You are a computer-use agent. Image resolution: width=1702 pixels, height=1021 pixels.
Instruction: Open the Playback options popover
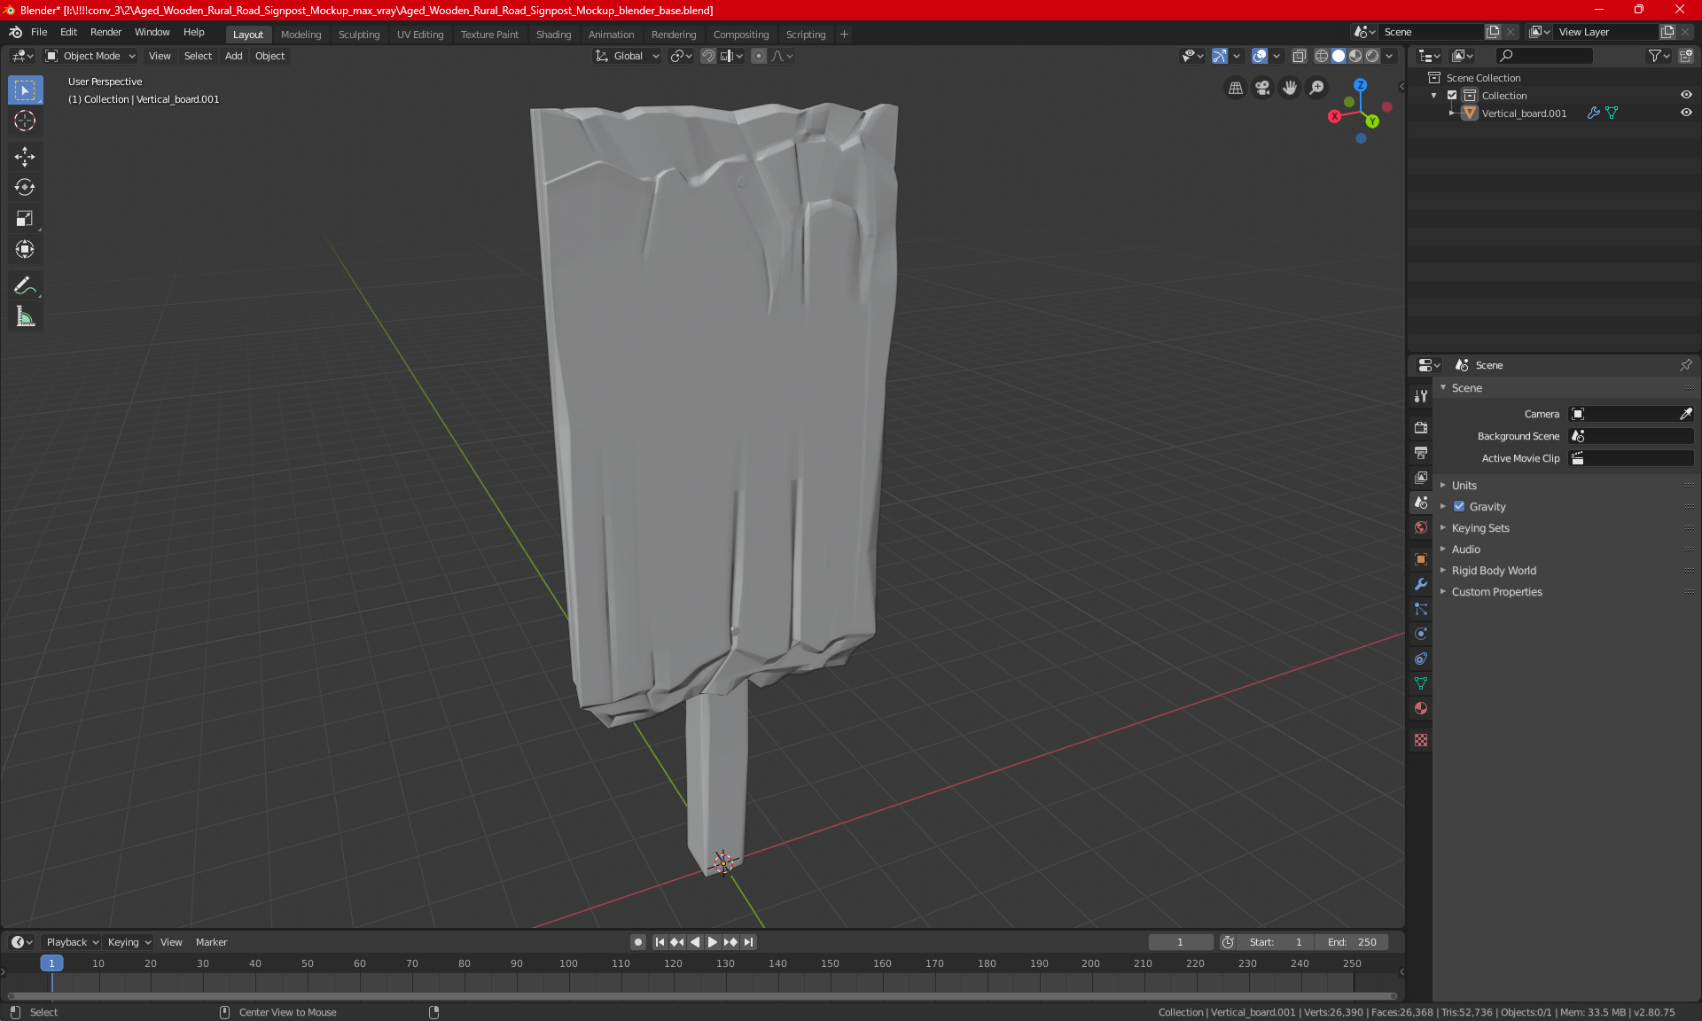72,942
